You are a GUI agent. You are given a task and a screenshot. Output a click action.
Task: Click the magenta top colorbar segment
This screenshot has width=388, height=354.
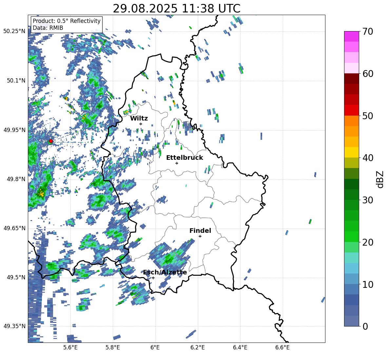(351, 36)
